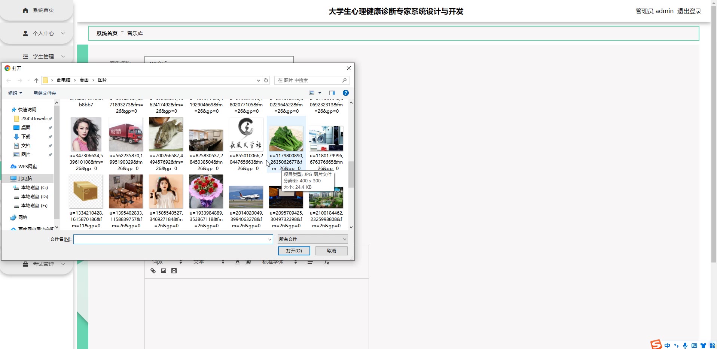Click the view mode icon in dialog toolbar
Screen dimensions: 717x349
click(312, 93)
